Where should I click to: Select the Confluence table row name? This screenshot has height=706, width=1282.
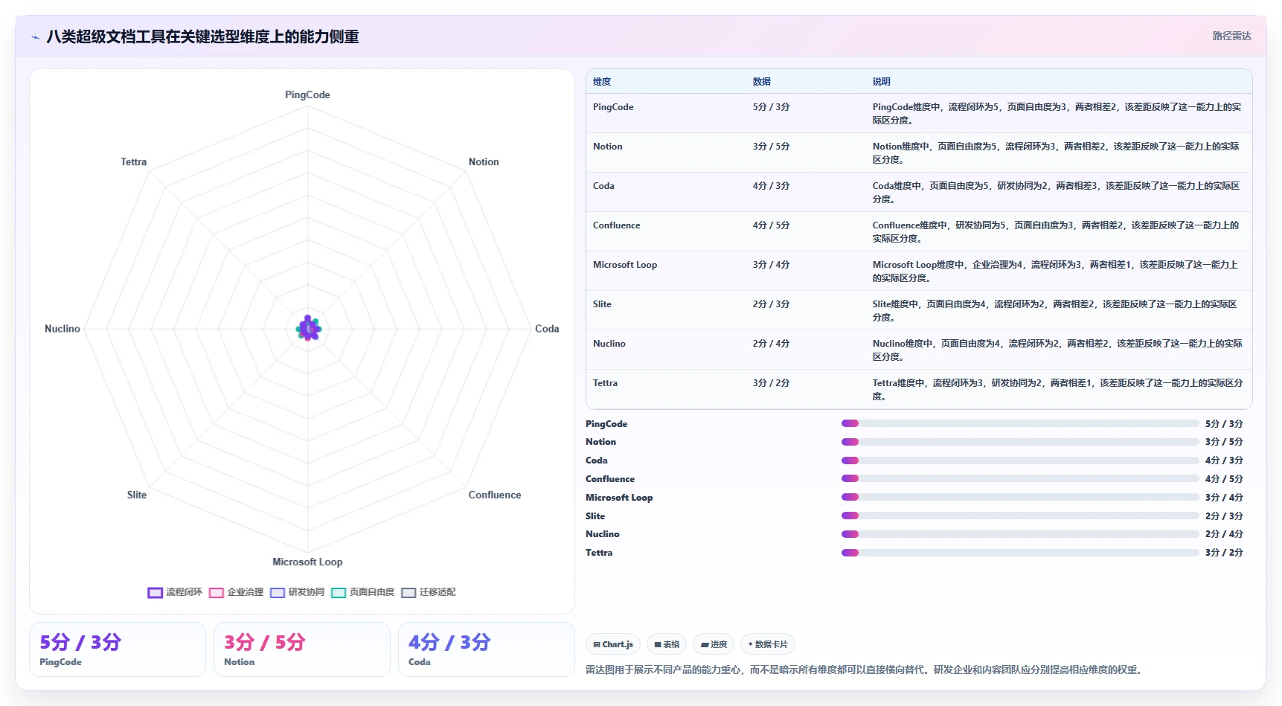[x=616, y=225]
